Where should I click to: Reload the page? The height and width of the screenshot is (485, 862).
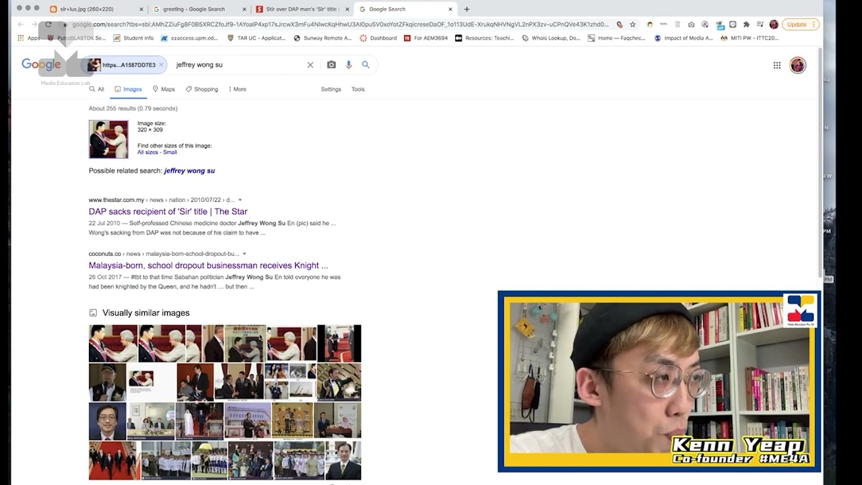[x=48, y=24]
